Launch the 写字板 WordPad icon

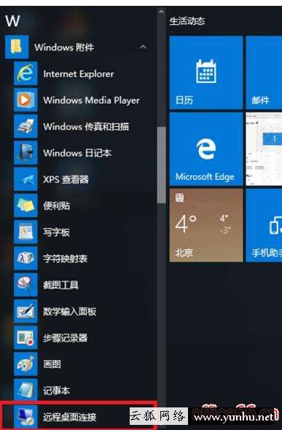[26, 232]
